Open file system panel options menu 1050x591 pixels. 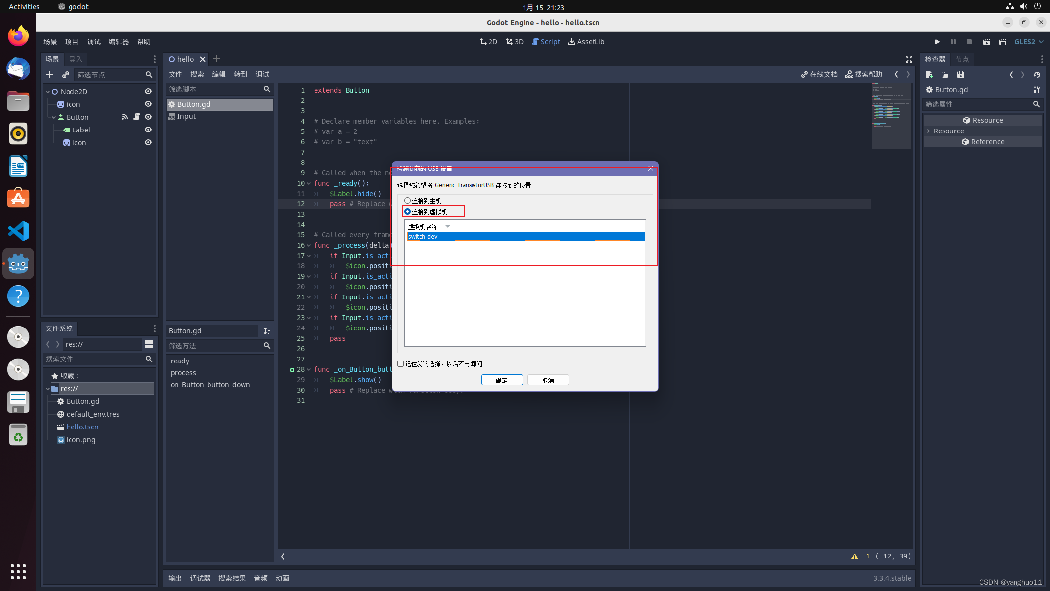pyautogui.click(x=155, y=328)
